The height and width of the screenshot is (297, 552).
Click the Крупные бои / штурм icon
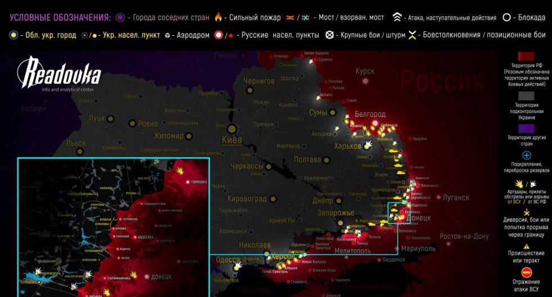[x=331, y=35]
